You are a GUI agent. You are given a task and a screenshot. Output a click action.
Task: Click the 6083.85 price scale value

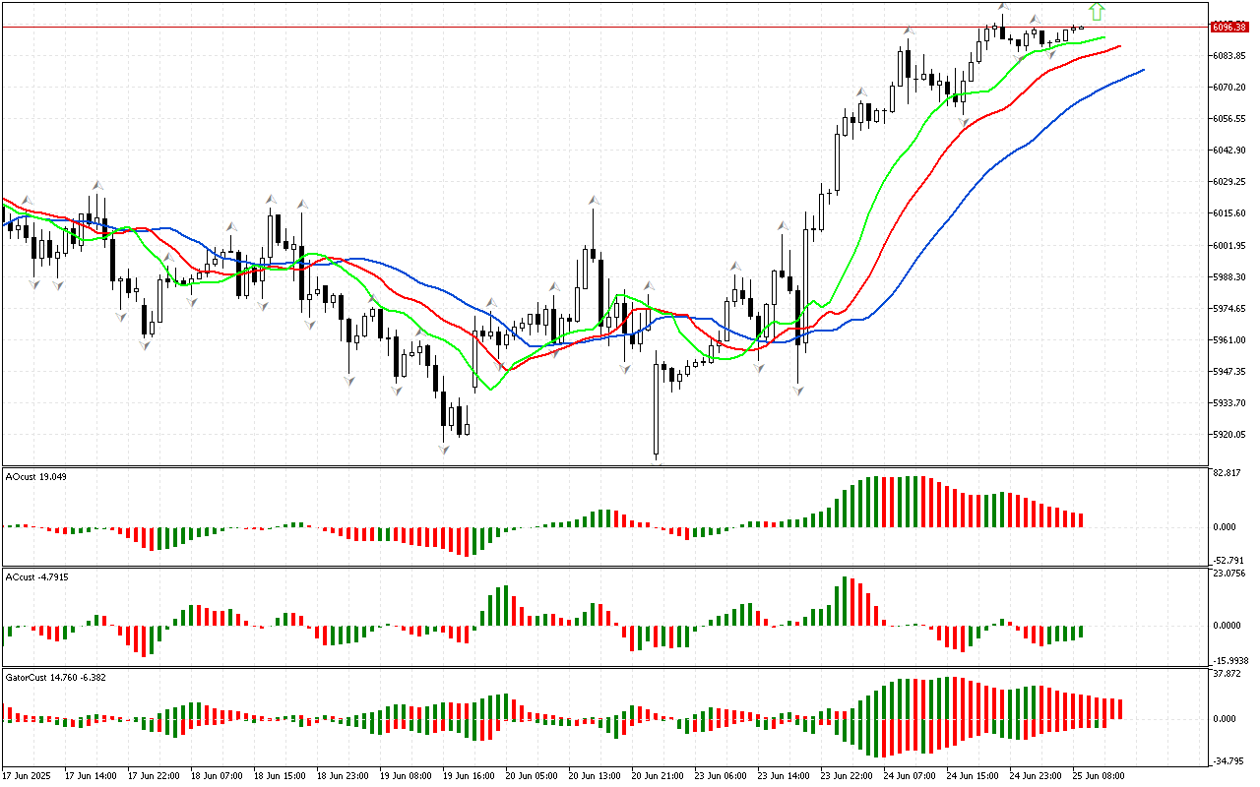(x=1229, y=56)
